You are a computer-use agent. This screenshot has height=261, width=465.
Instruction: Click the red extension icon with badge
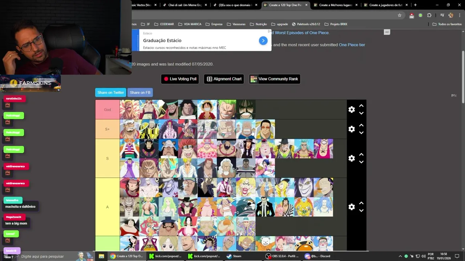click(412, 16)
